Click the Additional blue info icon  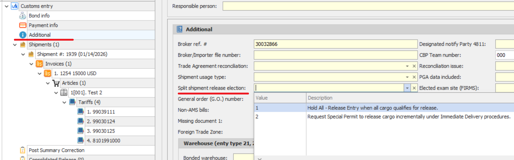click(x=23, y=35)
